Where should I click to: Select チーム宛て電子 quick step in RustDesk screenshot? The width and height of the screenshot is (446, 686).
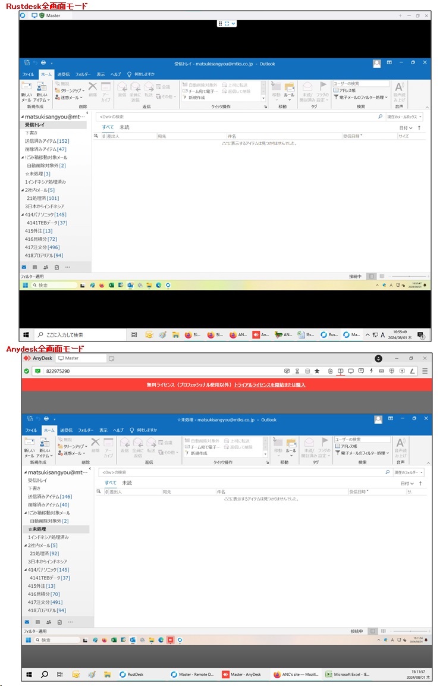pyautogui.click(x=200, y=91)
